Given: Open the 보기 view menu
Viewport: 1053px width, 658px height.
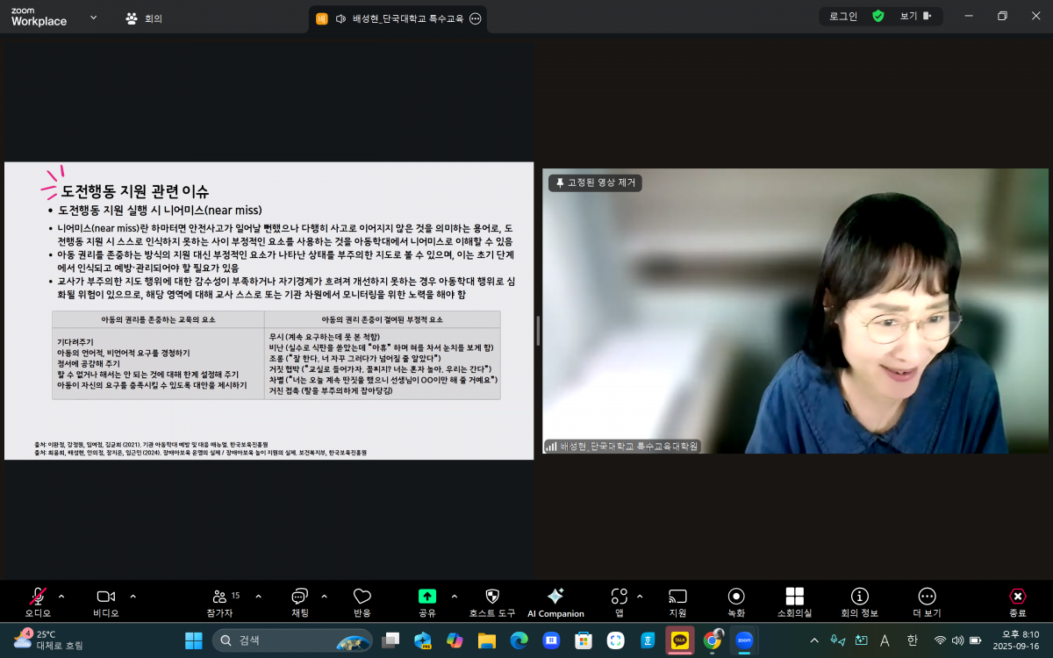Looking at the screenshot, I should coord(913,16).
